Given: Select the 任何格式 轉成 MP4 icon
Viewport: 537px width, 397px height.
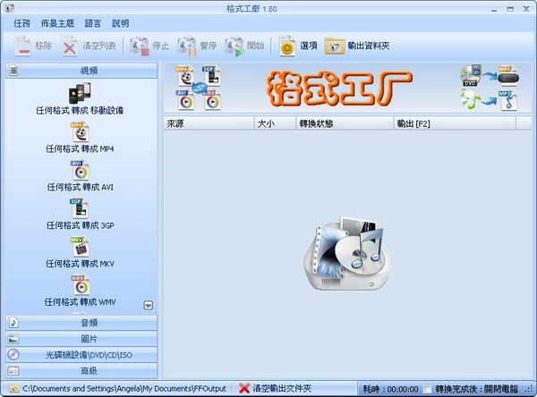Looking at the screenshot, I should click(x=80, y=132).
